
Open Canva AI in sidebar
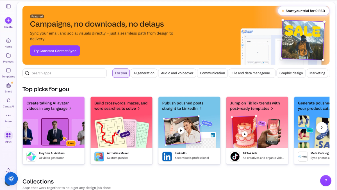coord(8,102)
